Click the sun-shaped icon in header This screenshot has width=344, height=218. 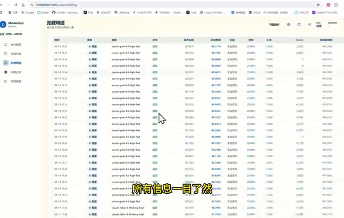click(309, 25)
